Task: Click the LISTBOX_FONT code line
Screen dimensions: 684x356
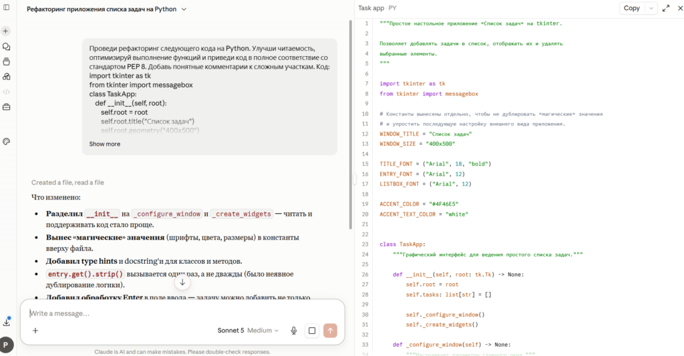Action: click(x=425, y=184)
